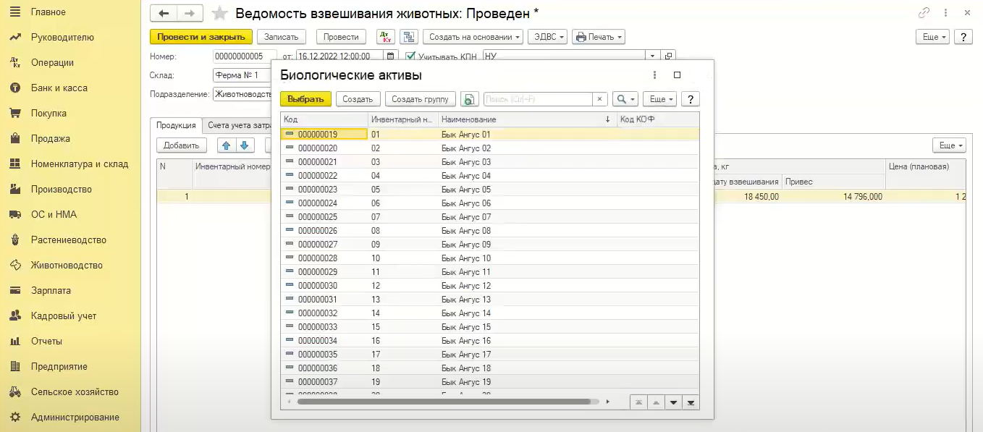
Task: Click the Создать группу button
Action: [421, 99]
